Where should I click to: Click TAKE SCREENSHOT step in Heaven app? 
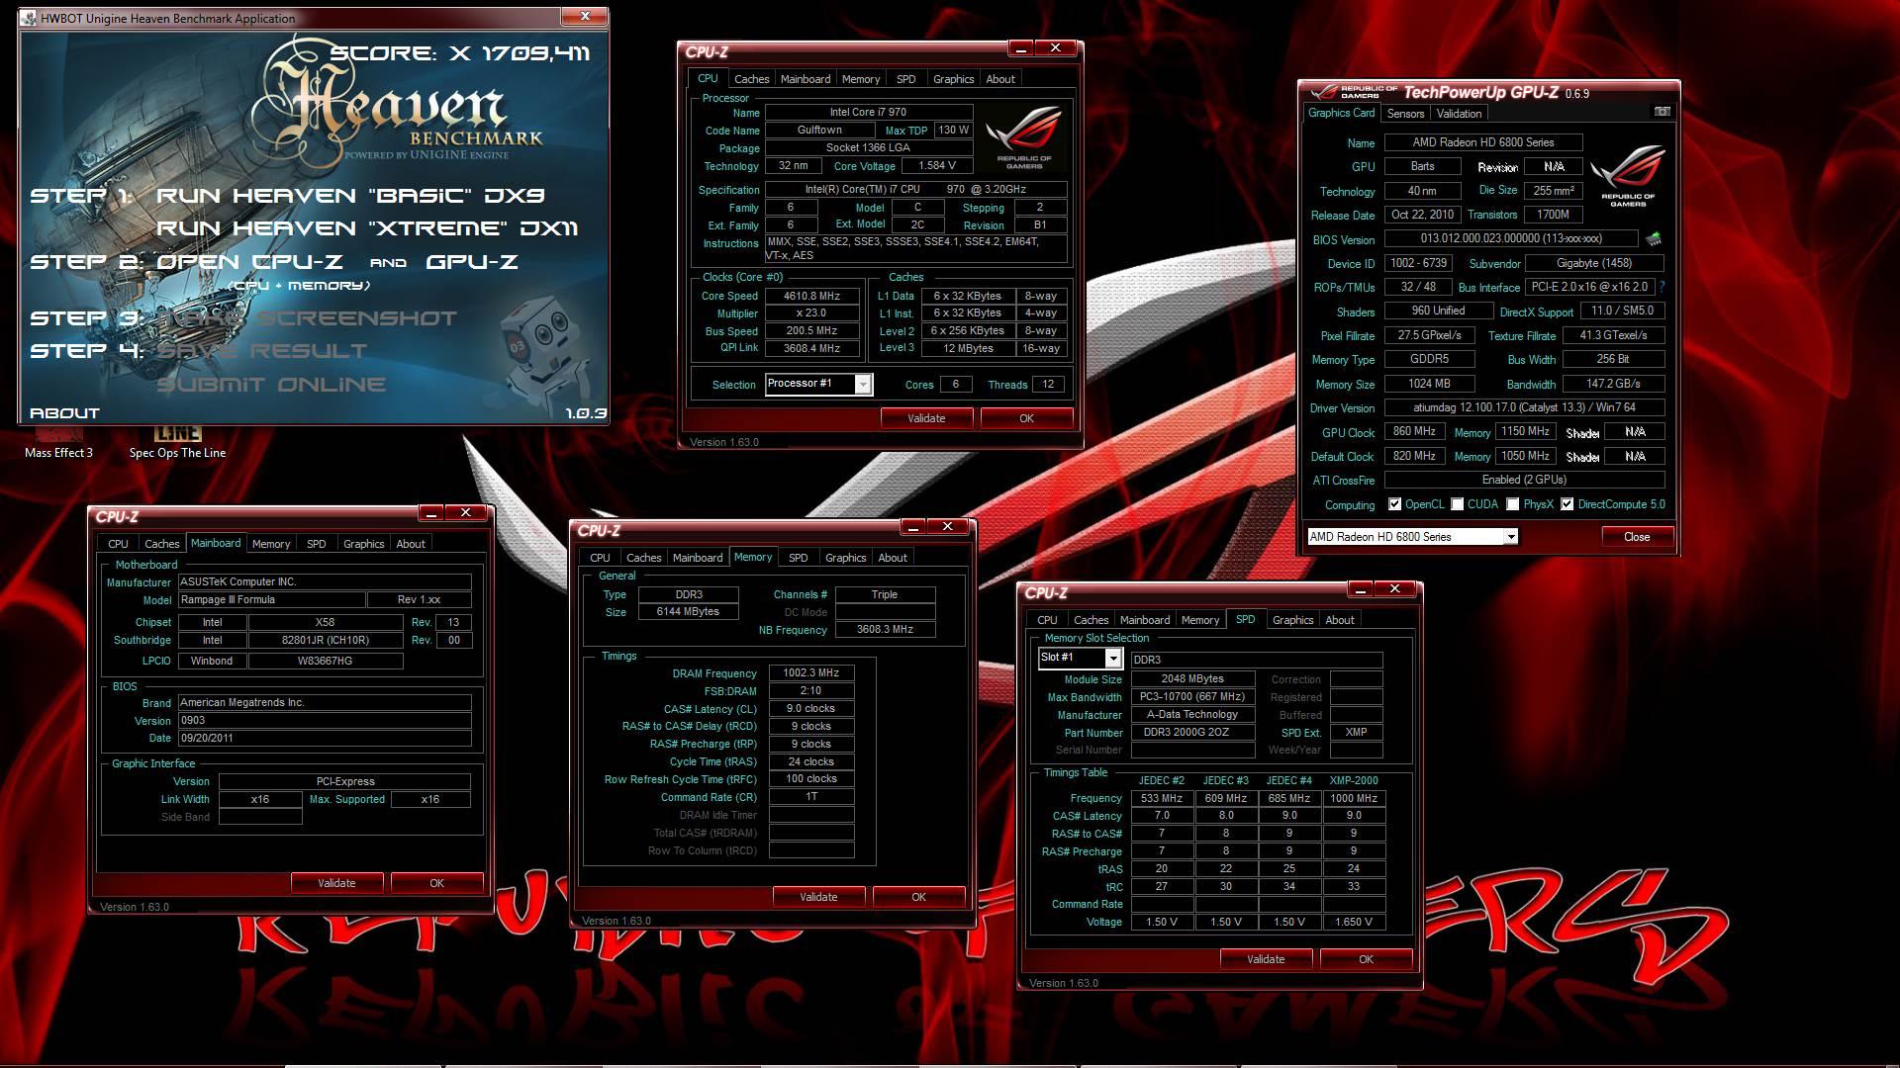tap(307, 318)
